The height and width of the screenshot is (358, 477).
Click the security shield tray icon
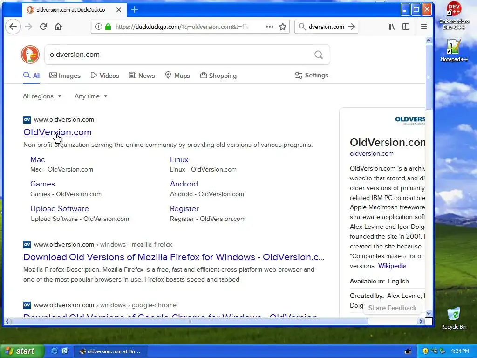[x=425, y=351]
